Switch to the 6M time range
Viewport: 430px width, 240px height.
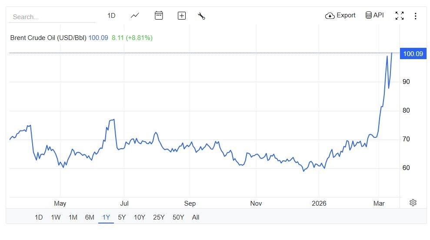pyautogui.click(x=90, y=217)
